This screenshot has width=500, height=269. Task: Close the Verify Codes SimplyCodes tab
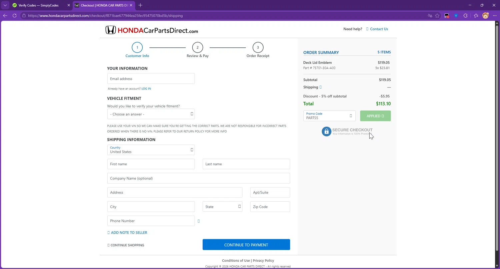pos(69,5)
